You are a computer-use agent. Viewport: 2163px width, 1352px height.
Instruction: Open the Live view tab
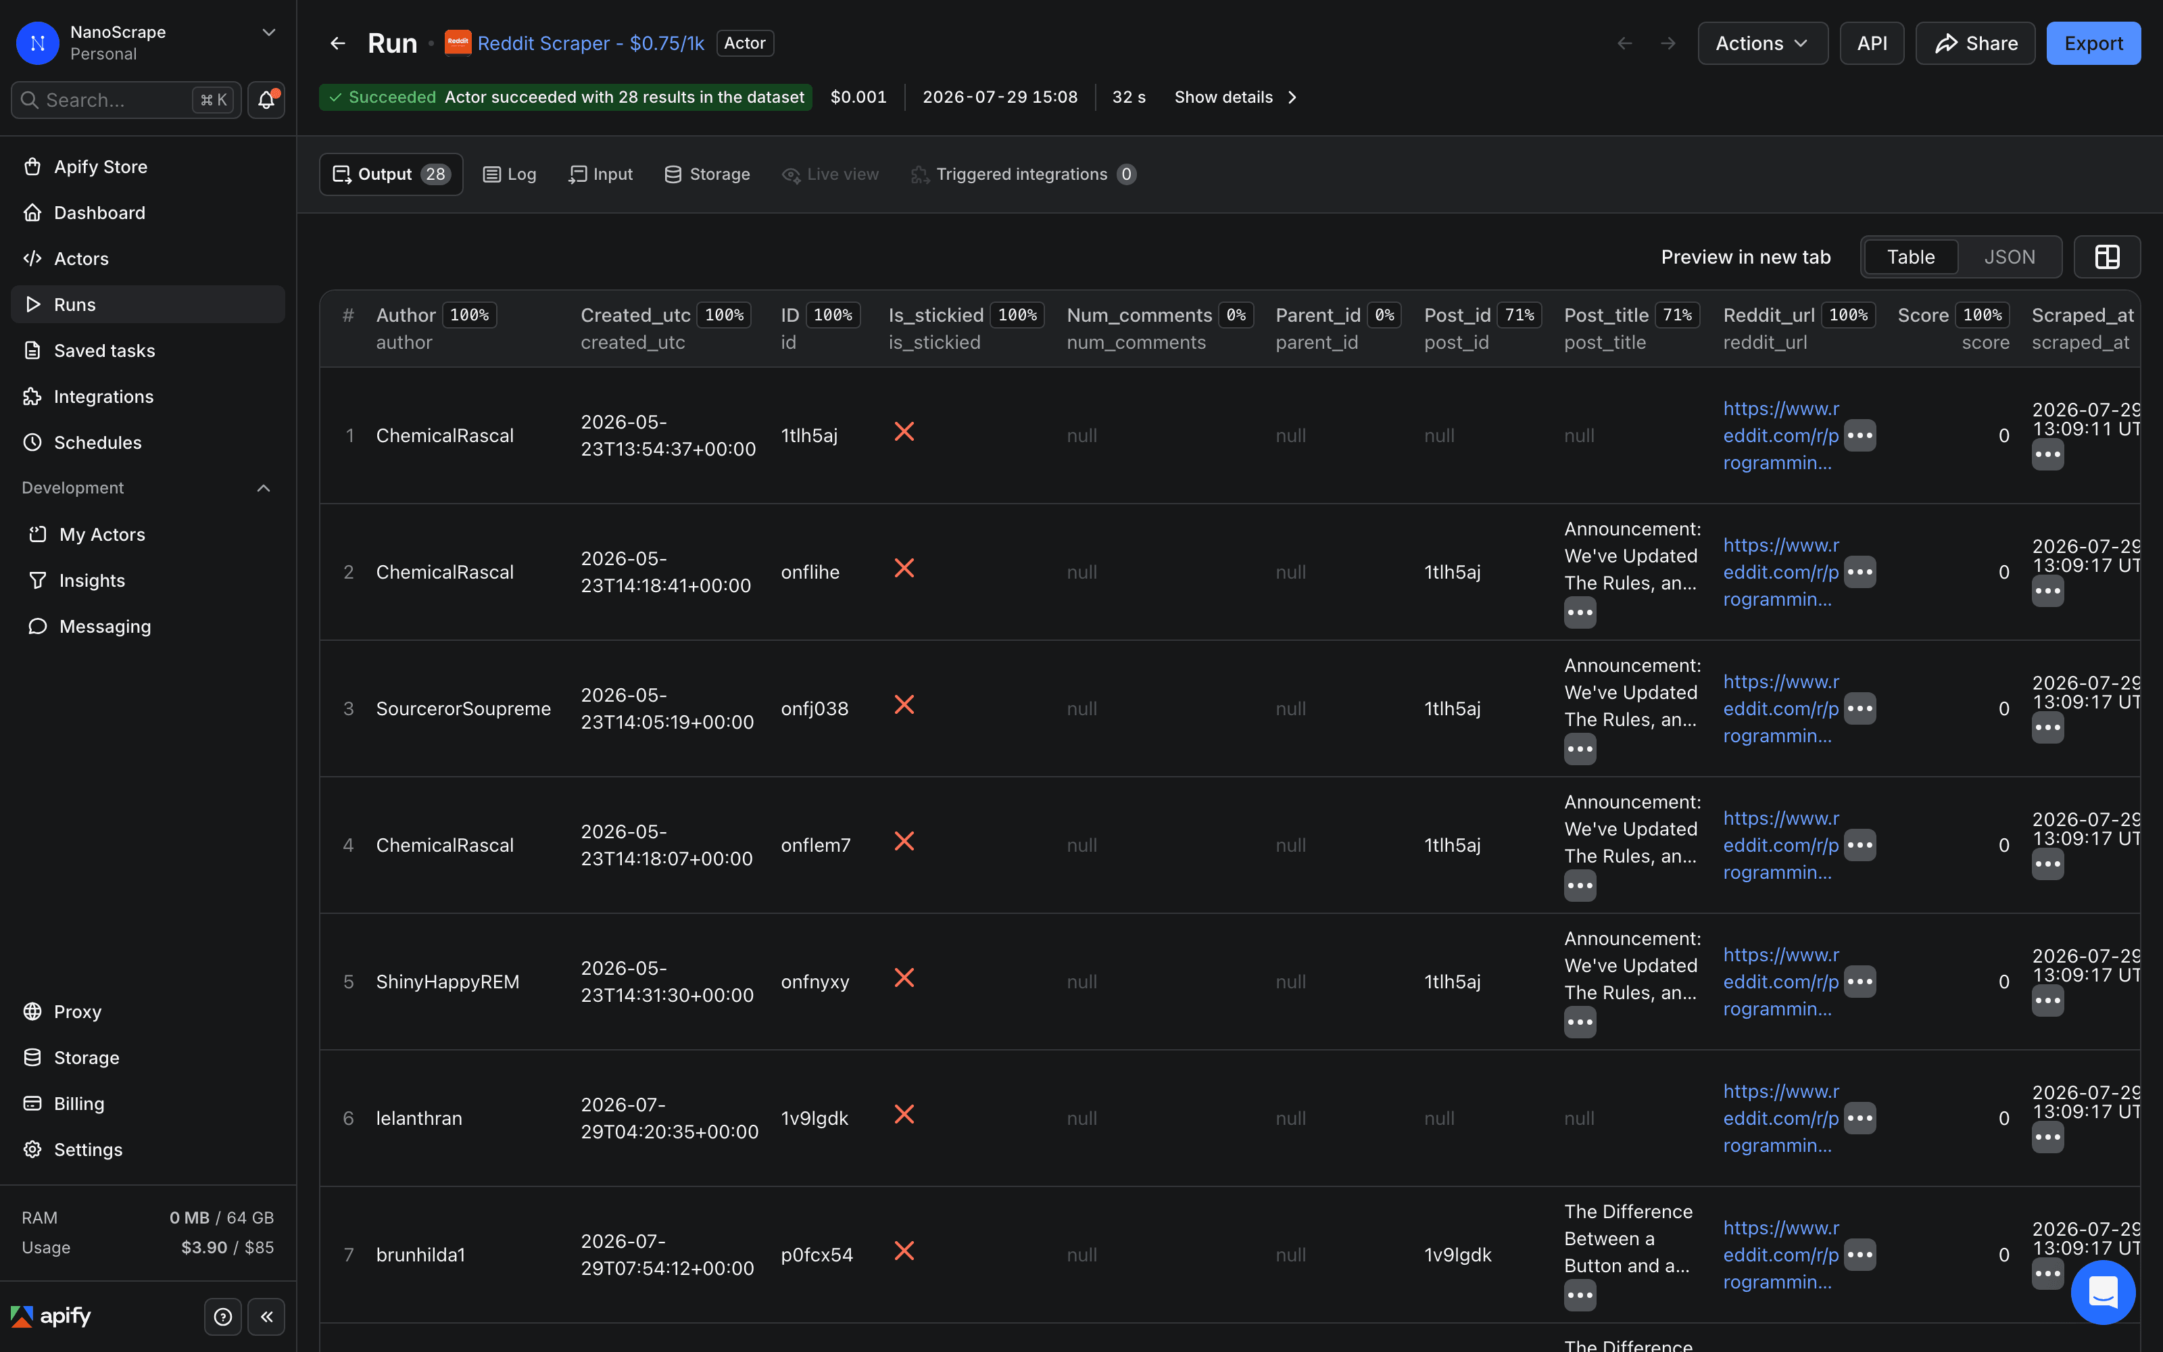click(830, 174)
